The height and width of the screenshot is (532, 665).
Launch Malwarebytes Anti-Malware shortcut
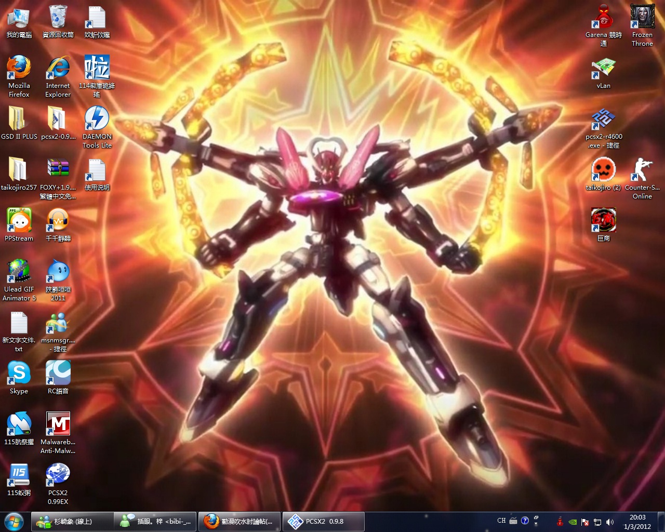[x=58, y=433]
